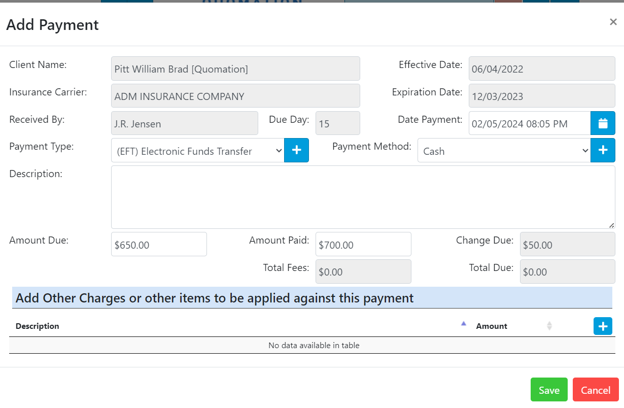
Task: Click the sort arrow on the Description column
Action: 463,323
